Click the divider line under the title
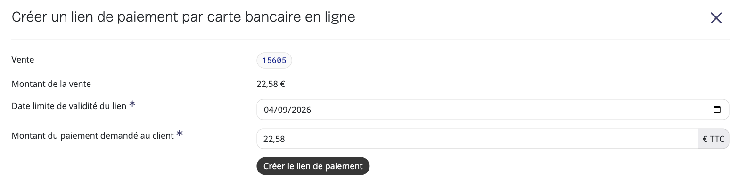 tap(370, 39)
